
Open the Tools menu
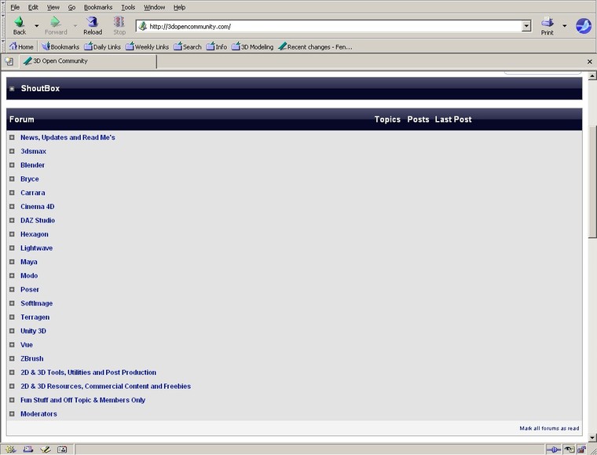coord(128,7)
